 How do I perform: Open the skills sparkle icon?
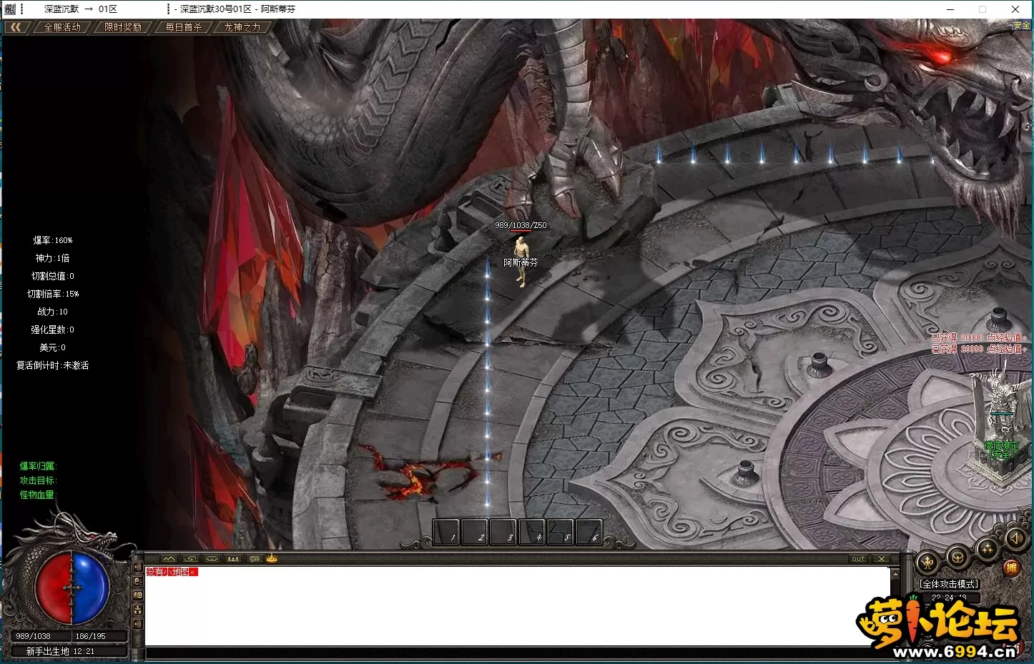(988, 549)
